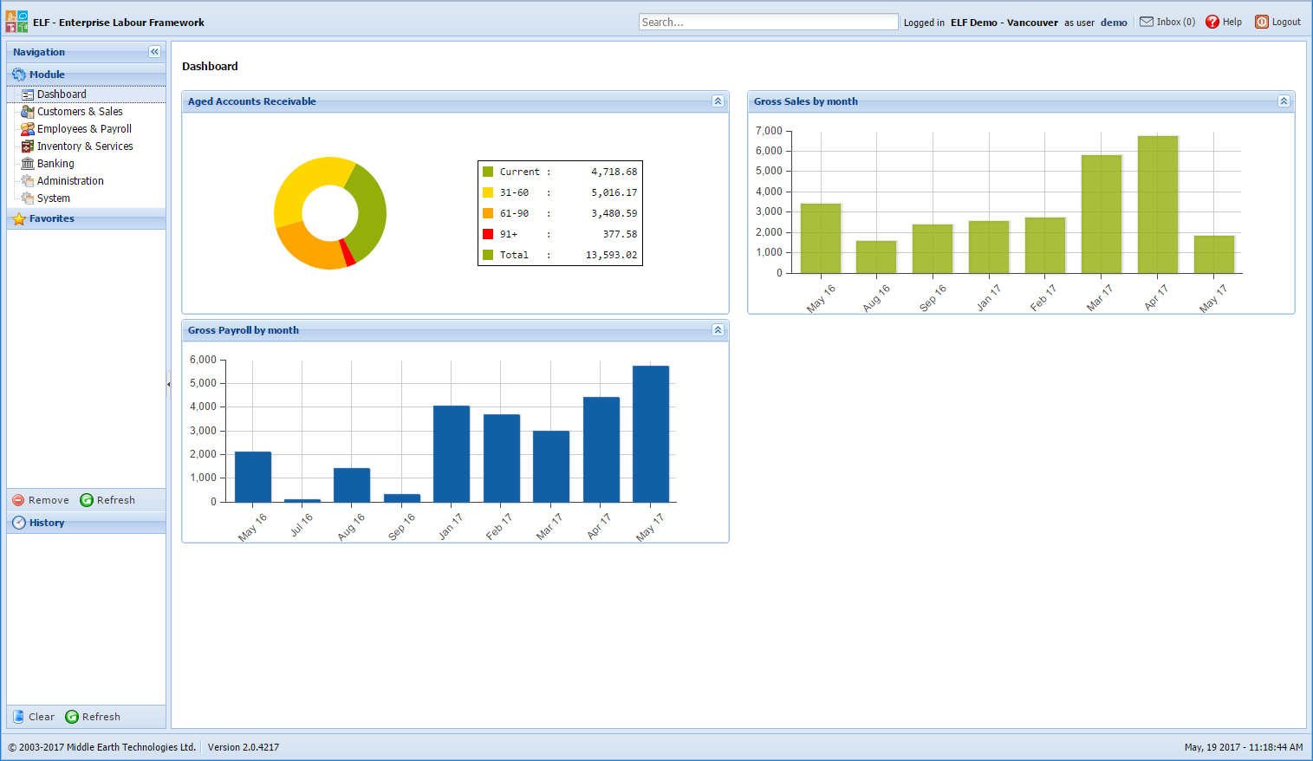Collapse the Aged Accounts Receivable panel
The height and width of the screenshot is (761, 1313).
(x=717, y=101)
